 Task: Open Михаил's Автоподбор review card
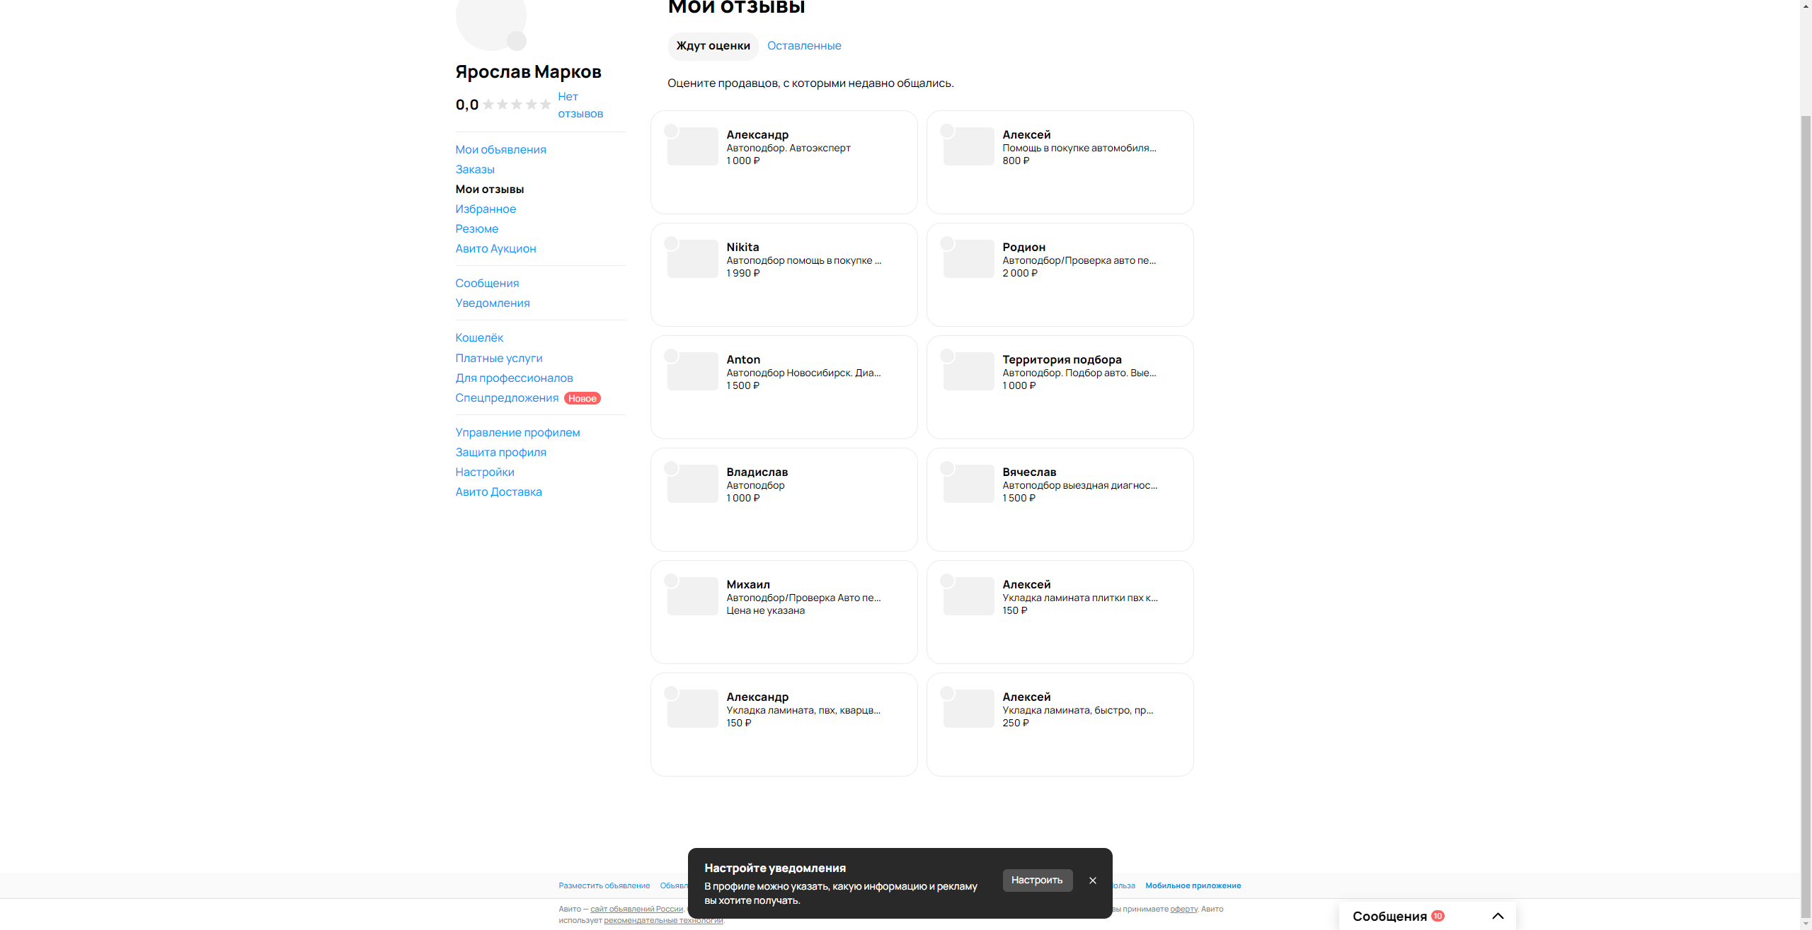point(784,612)
